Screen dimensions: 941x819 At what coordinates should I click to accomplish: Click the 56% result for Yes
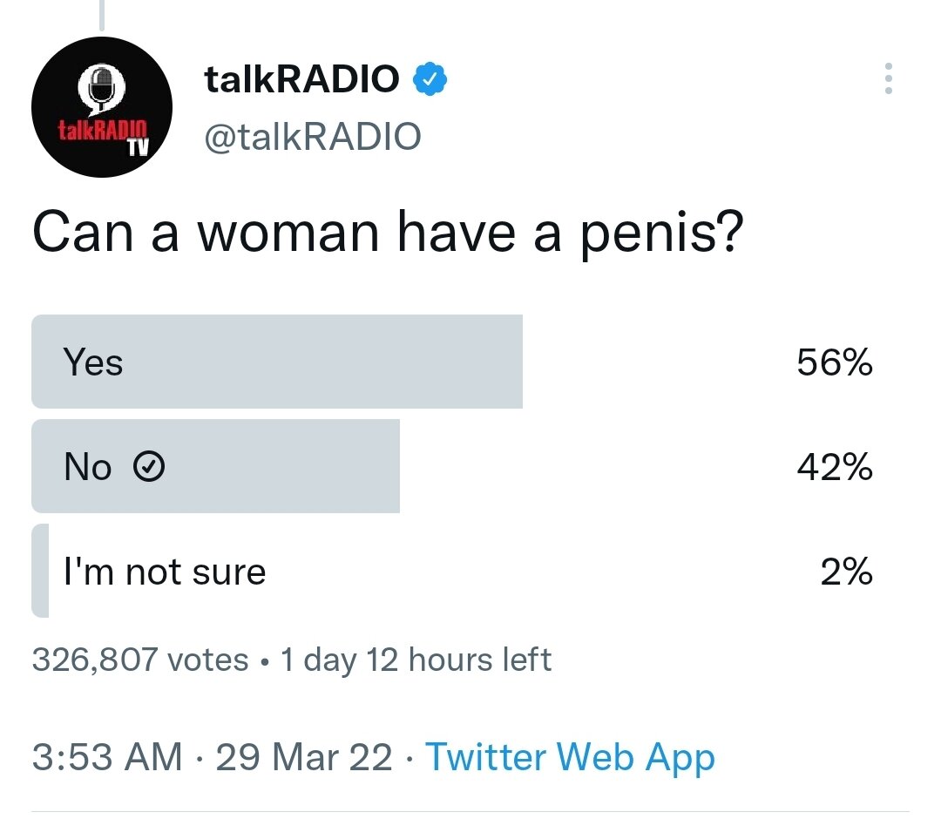point(834,362)
